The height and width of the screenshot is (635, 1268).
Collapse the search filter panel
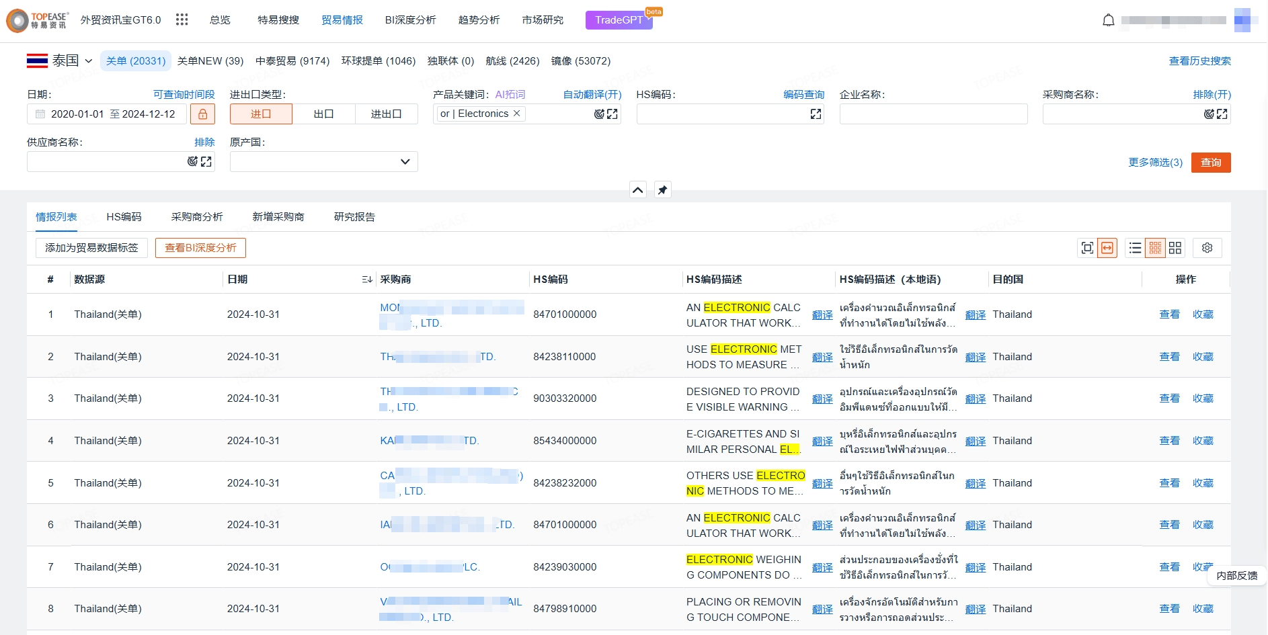coord(637,190)
